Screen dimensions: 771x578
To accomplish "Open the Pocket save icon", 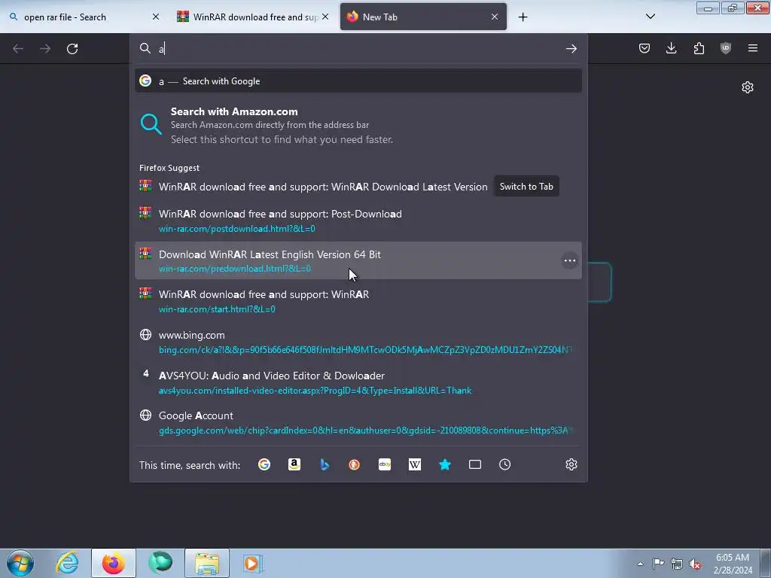I will [645, 48].
